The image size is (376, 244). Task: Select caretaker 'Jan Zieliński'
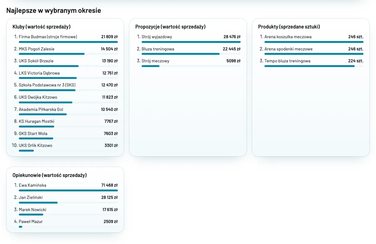[x=31, y=197]
